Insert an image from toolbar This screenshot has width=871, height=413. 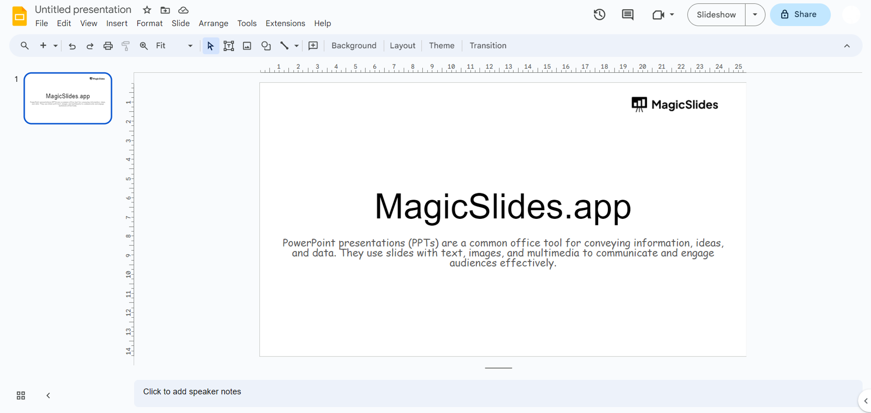(247, 46)
